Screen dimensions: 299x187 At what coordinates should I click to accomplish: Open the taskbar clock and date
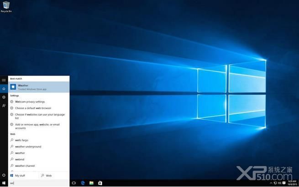[x=292, y=183]
